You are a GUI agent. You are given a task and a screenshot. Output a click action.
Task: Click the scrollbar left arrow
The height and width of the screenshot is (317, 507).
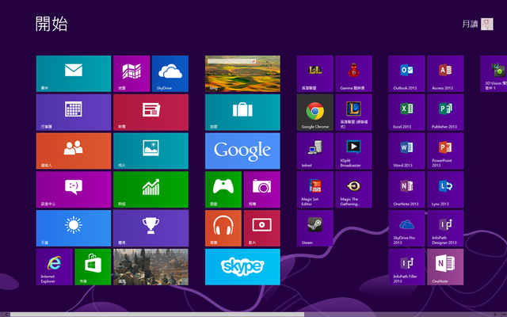tap(6, 315)
